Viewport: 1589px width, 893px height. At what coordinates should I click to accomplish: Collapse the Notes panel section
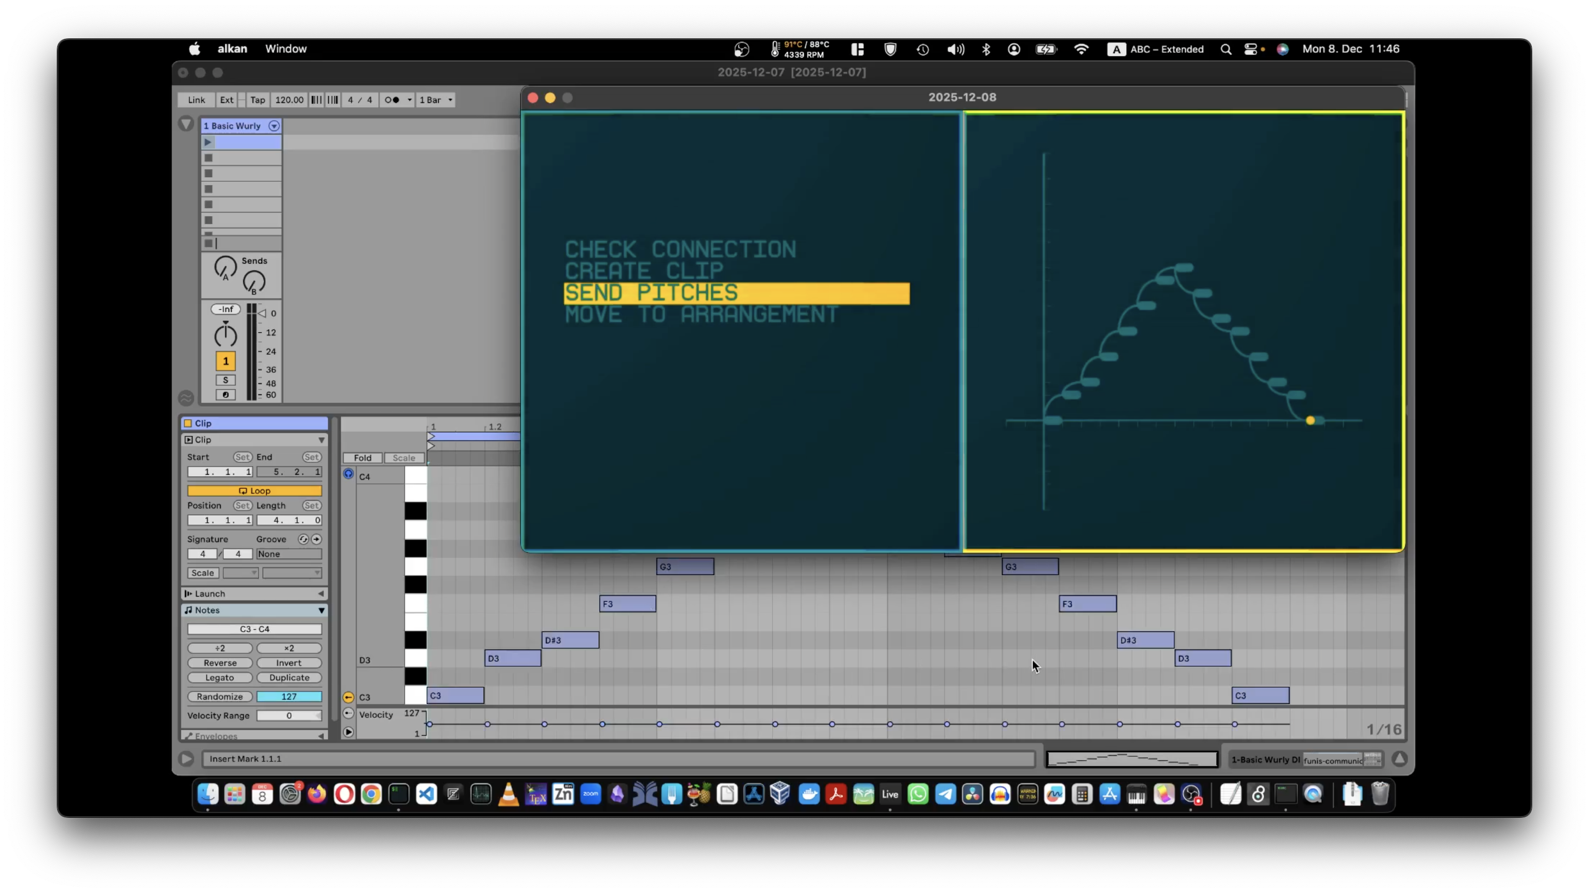tap(321, 610)
